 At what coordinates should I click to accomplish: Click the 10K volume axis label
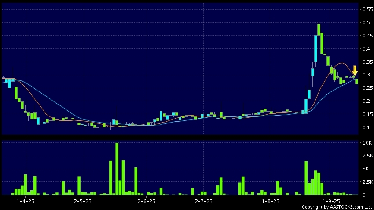pos(367,143)
